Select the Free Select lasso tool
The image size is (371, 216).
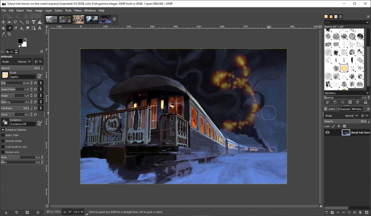click(x=15, y=22)
